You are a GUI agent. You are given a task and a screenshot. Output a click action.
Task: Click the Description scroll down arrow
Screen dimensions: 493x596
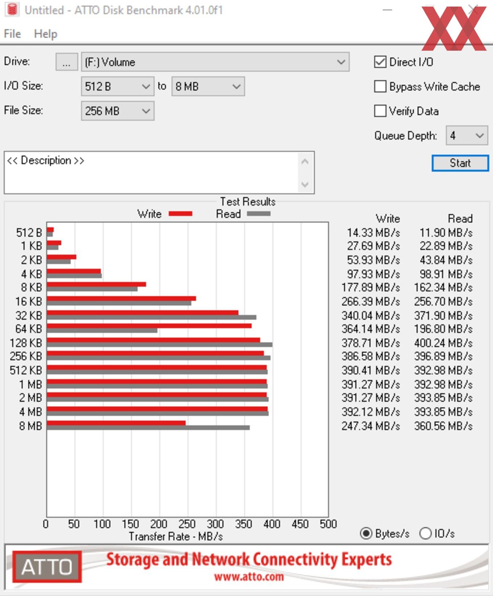pos(305,184)
